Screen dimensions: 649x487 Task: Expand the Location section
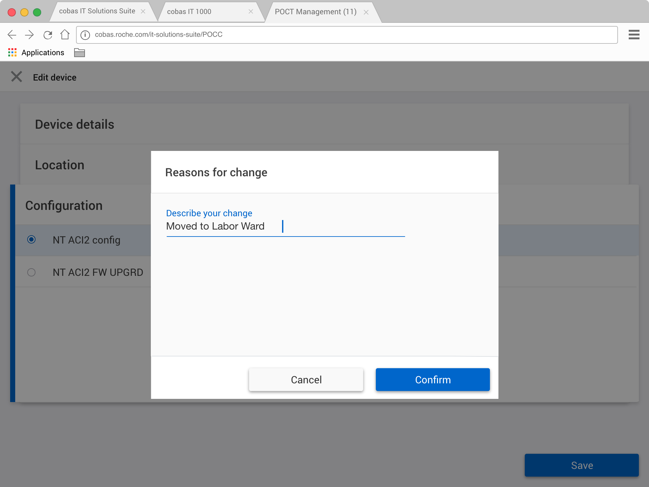(60, 165)
